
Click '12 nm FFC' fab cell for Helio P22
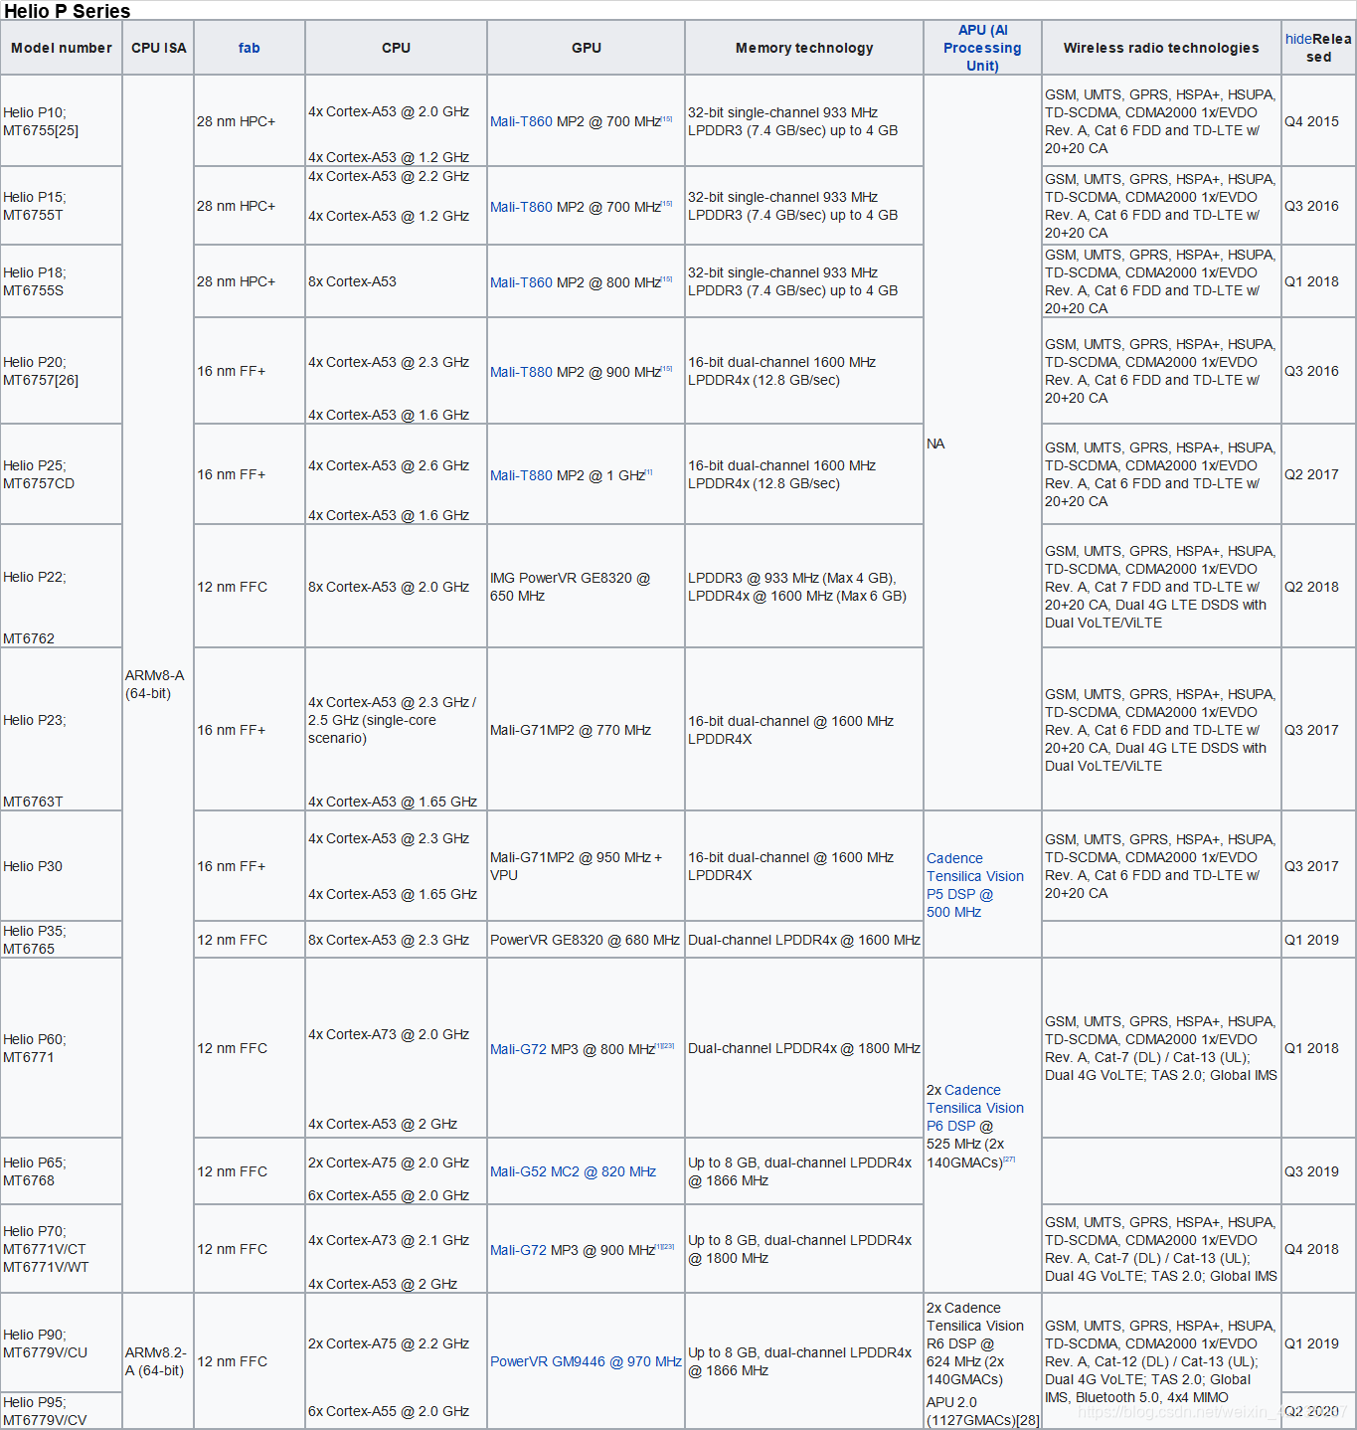coord(250,587)
